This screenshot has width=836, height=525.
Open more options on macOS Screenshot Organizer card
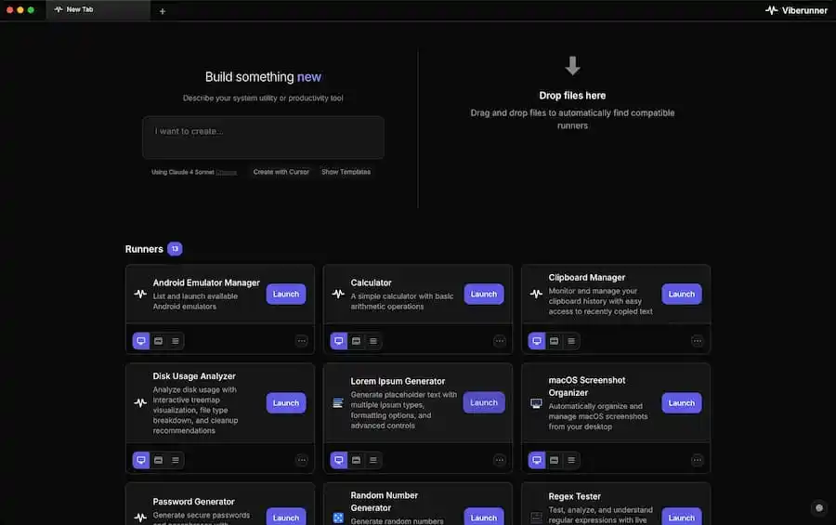tap(698, 460)
